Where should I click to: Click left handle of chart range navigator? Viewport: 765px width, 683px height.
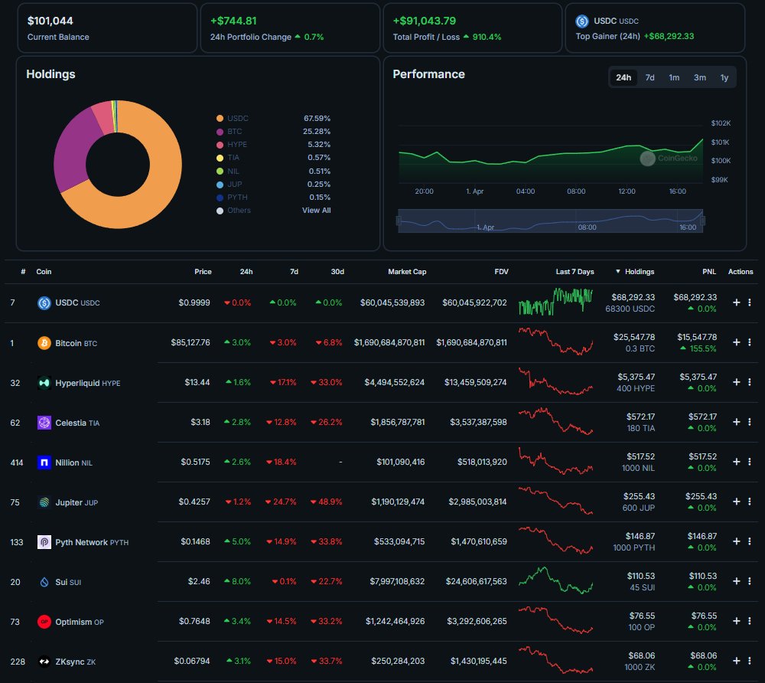(x=398, y=221)
